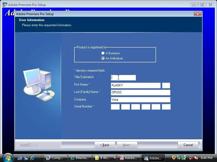Click the Switch between windows quick launch icon
The image size is (217, 162).
click(x=26, y=158)
